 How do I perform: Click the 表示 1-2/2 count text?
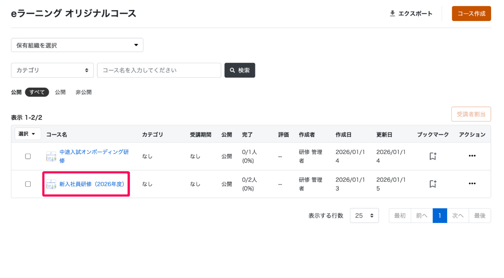pyautogui.click(x=27, y=117)
